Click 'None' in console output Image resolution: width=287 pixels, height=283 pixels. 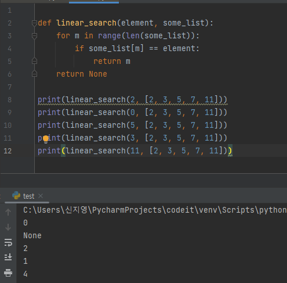click(32, 236)
